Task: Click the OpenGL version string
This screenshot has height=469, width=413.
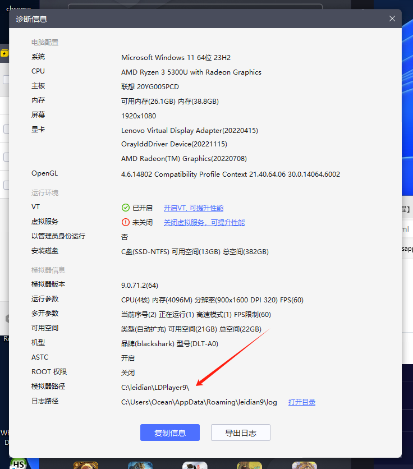Action: (230, 174)
